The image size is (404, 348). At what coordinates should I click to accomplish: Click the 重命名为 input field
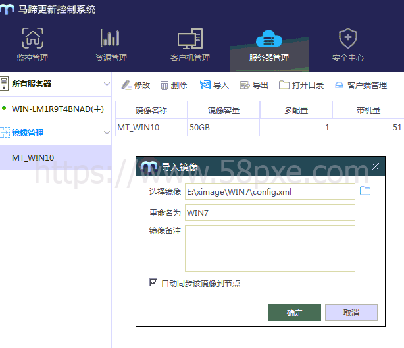click(x=270, y=212)
